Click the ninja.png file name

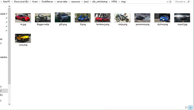click(x=123, y=24)
